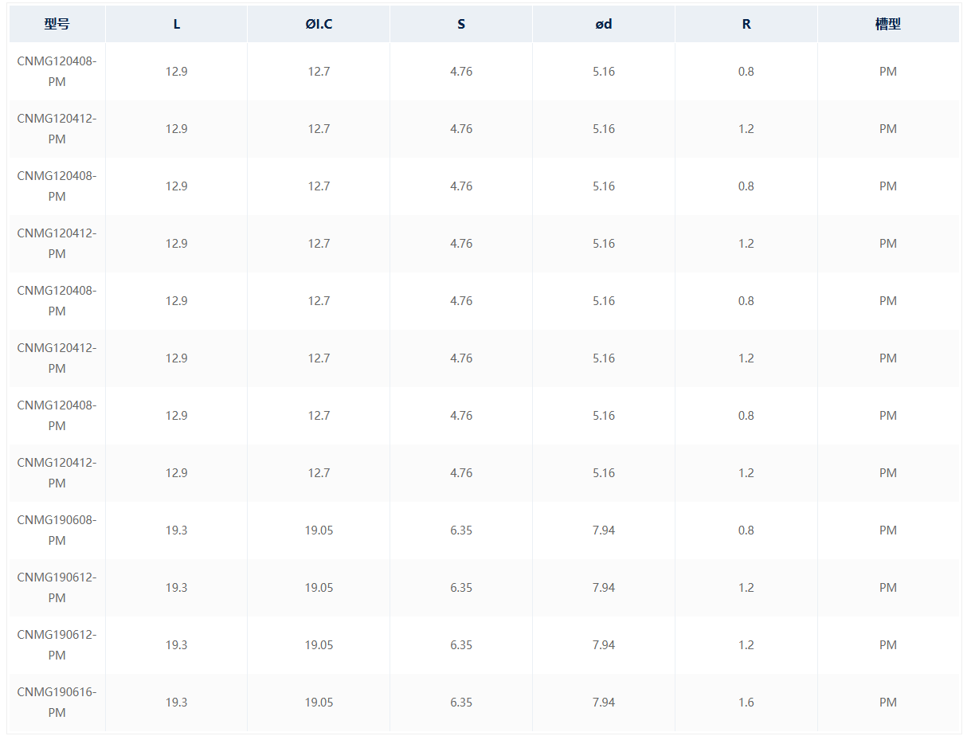Viewport: 971px width, 736px height.
Task: Select the L column header
Action: 176,24
